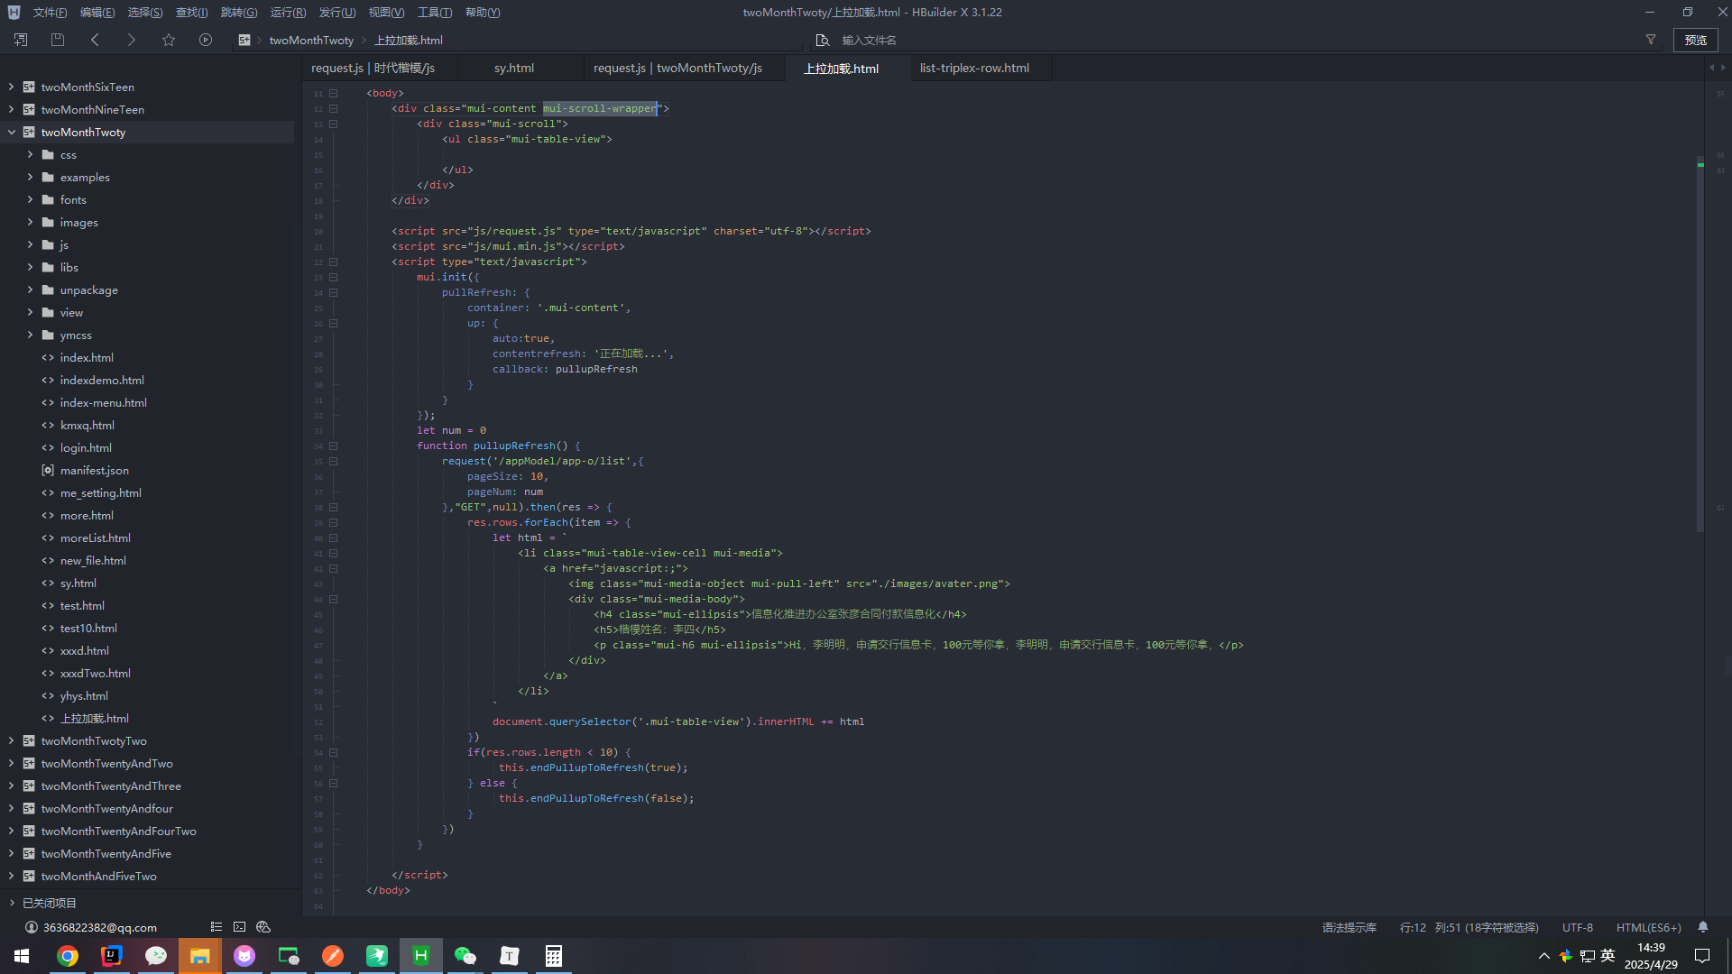
Task: Click the save file icon in toolbar
Action: (58, 40)
